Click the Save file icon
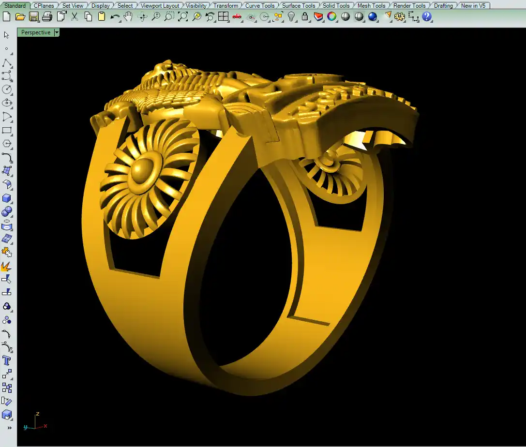 point(33,17)
